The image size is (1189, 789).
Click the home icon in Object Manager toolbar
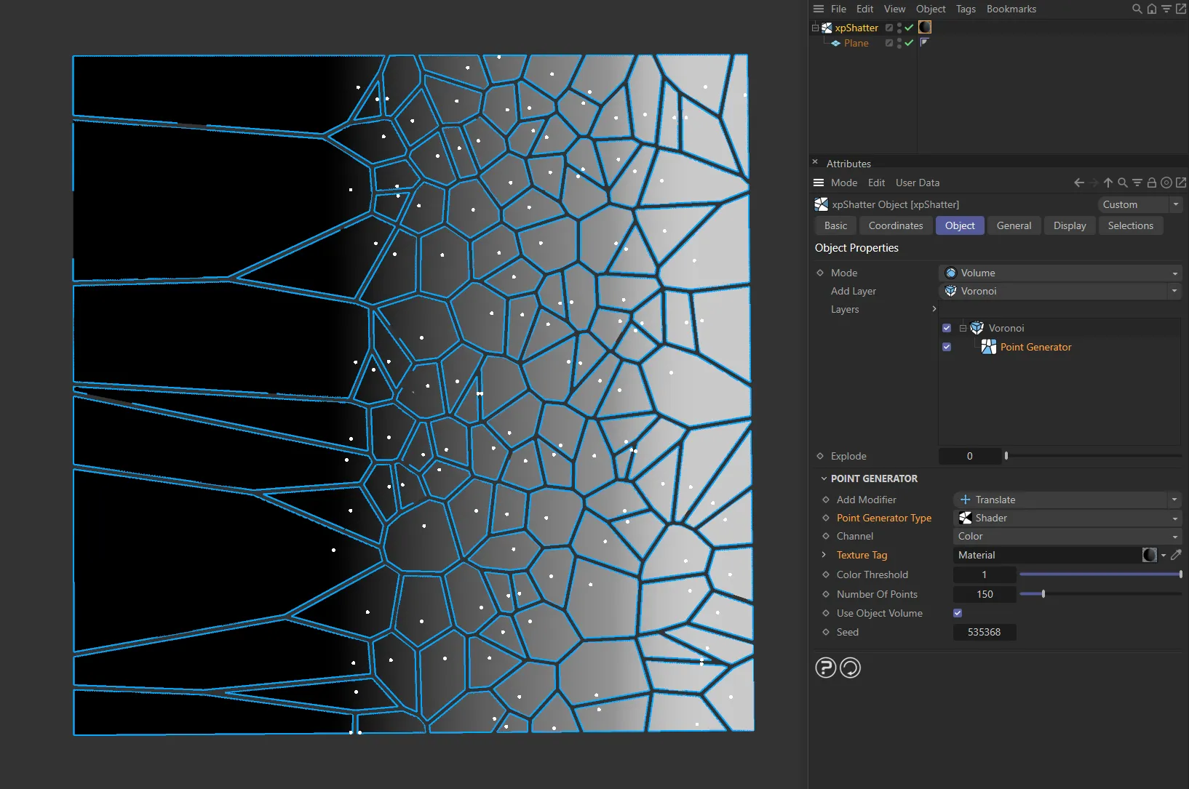tap(1151, 9)
